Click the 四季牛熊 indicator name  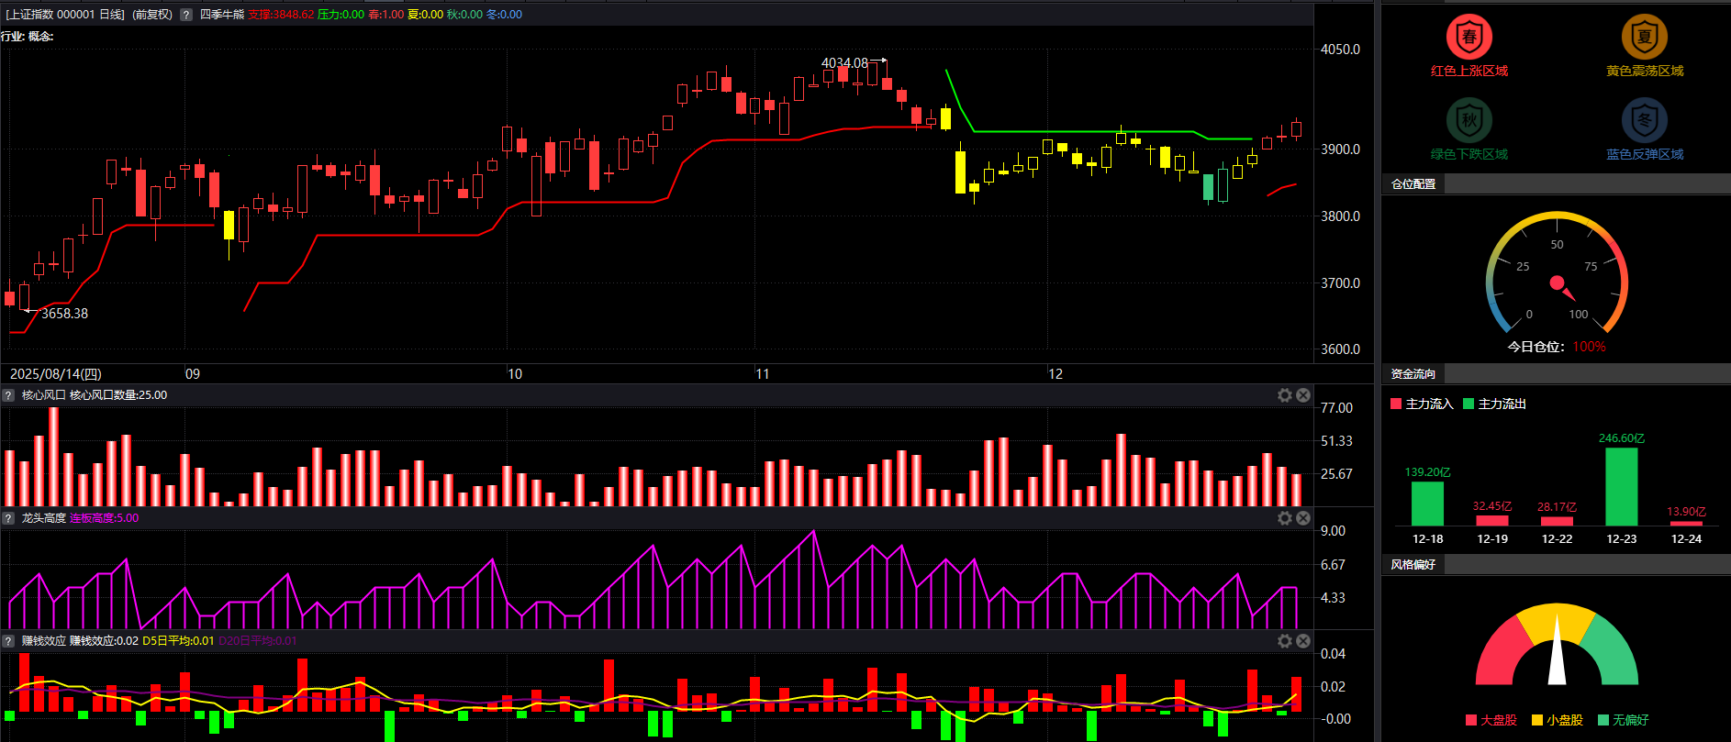pyautogui.click(x=222, y=15)
